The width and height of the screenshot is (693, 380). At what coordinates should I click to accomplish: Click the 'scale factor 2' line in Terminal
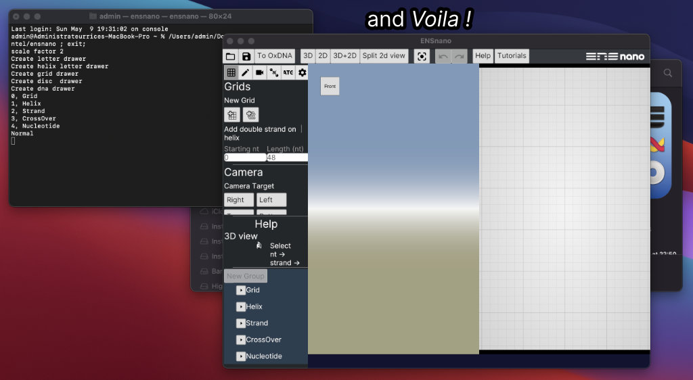pyautogui.click(x=37, y=51)
